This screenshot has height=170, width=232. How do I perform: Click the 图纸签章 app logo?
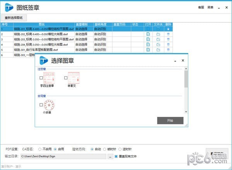coord(9,7)
